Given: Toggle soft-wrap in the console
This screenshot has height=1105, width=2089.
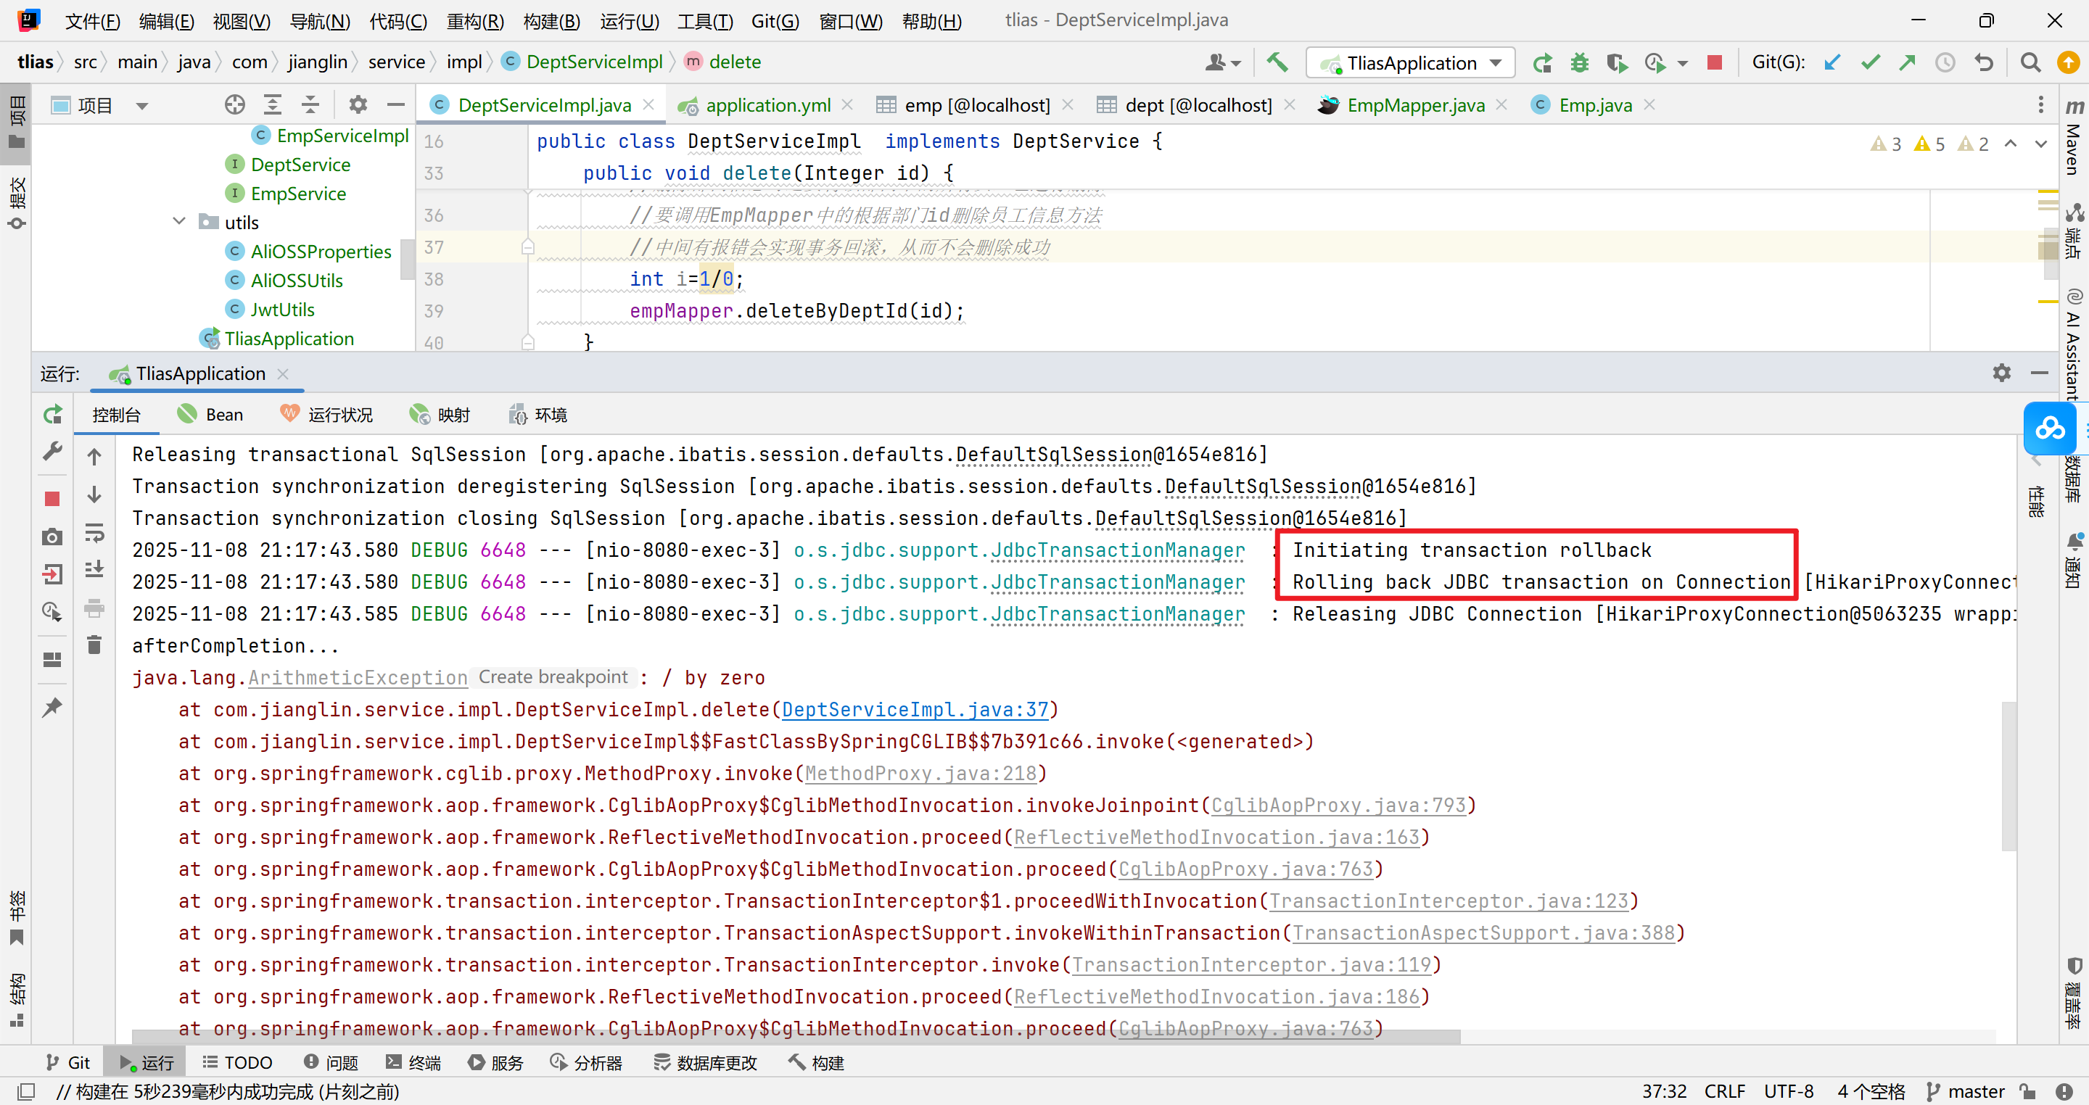Looking at the screenshot, I should click(94, 534).
